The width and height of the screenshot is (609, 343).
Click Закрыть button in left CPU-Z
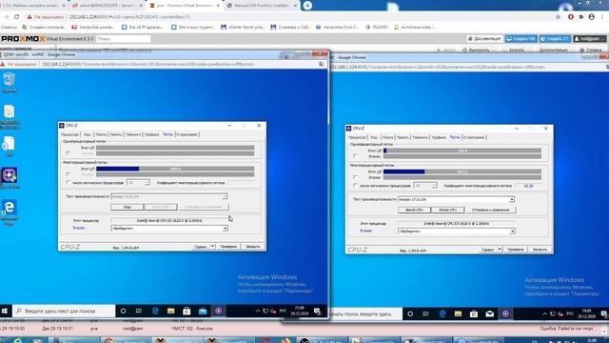point(252,247)
